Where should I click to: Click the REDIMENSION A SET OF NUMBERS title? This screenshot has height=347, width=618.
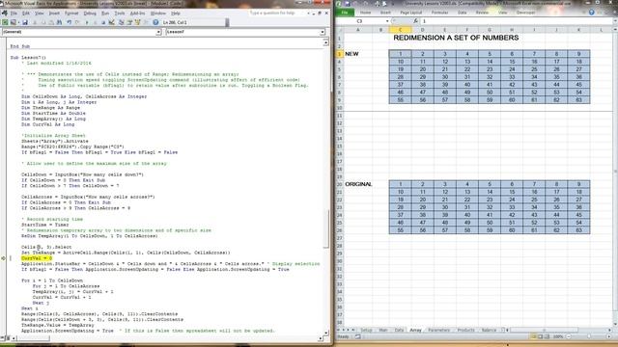(456, 38)
